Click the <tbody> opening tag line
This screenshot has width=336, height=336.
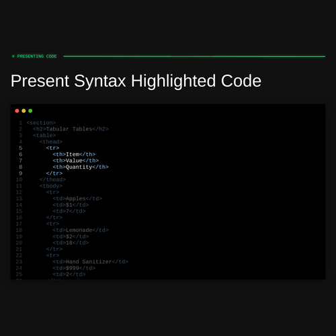[51, 186]
